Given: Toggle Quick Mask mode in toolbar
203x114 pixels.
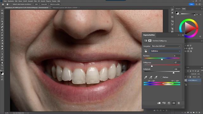Looking at the screenshot, I should click(x=2, y=77).
